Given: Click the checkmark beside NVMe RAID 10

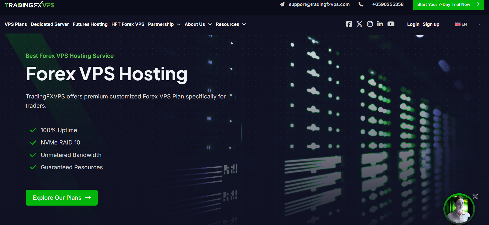Looking at the screenshot, I should coord(33,142).
